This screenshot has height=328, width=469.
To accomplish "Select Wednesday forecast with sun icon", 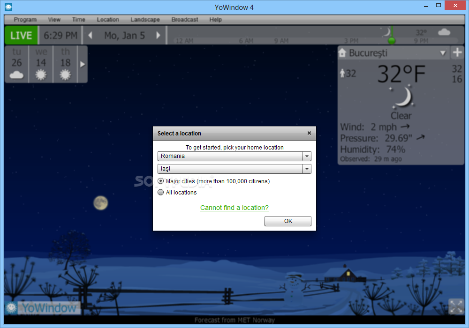I will (x=41, y=64).
